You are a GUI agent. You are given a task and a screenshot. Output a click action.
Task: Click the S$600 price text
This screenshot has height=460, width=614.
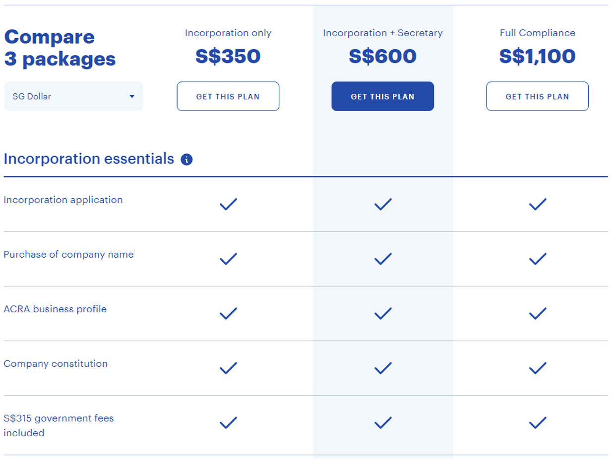pyautogui.click(x=383, y=56)
